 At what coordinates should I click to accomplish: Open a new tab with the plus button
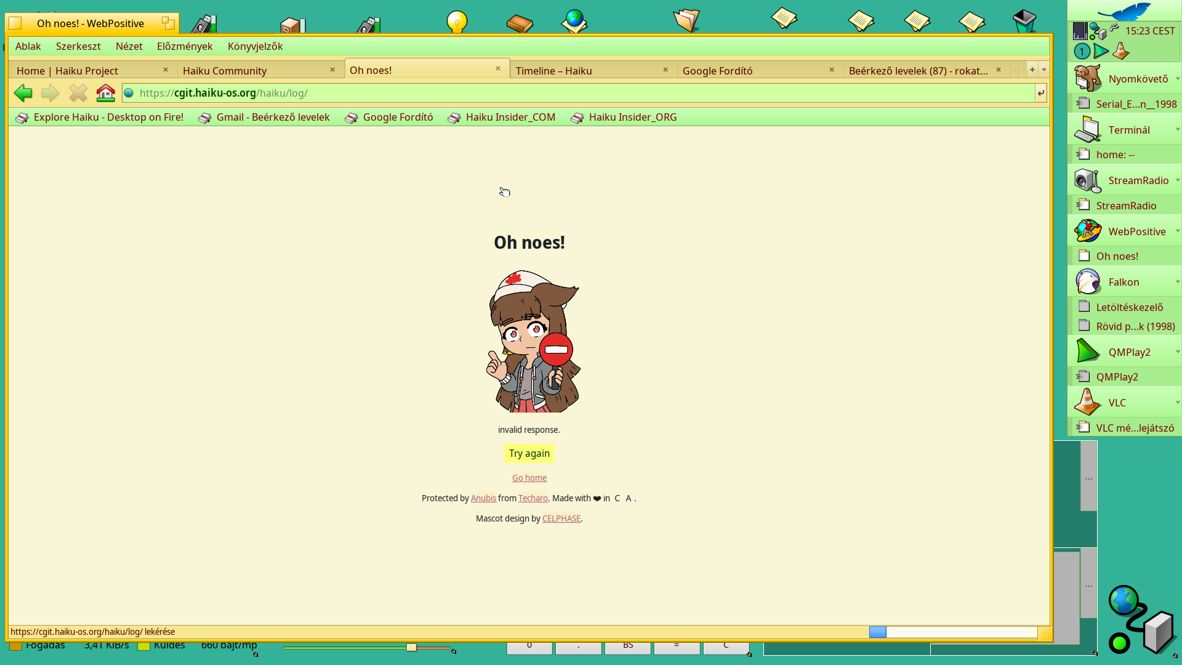(x=1032, y=70)
